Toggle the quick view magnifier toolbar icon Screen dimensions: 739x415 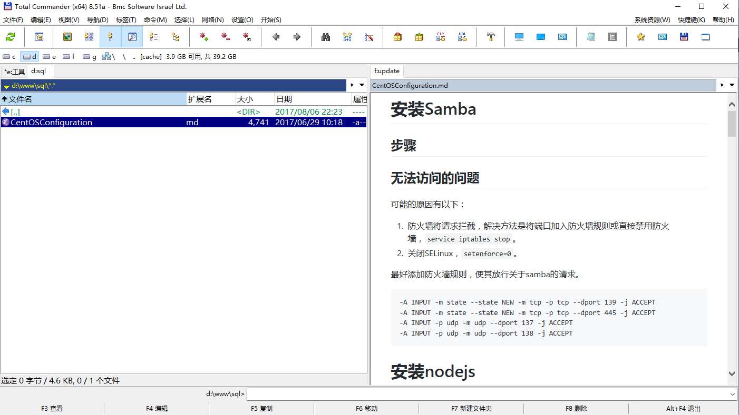132,37
